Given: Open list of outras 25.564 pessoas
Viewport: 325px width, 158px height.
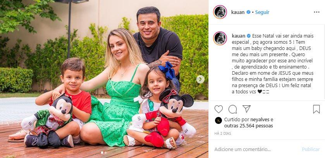Looking at the screenshot, I should pos(249,126).
